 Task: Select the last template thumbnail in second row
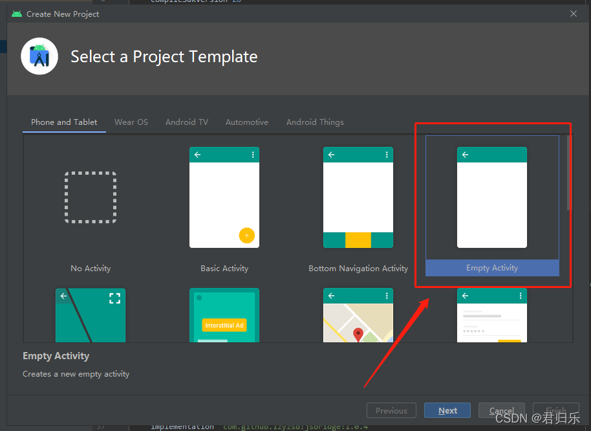(492, 315)
